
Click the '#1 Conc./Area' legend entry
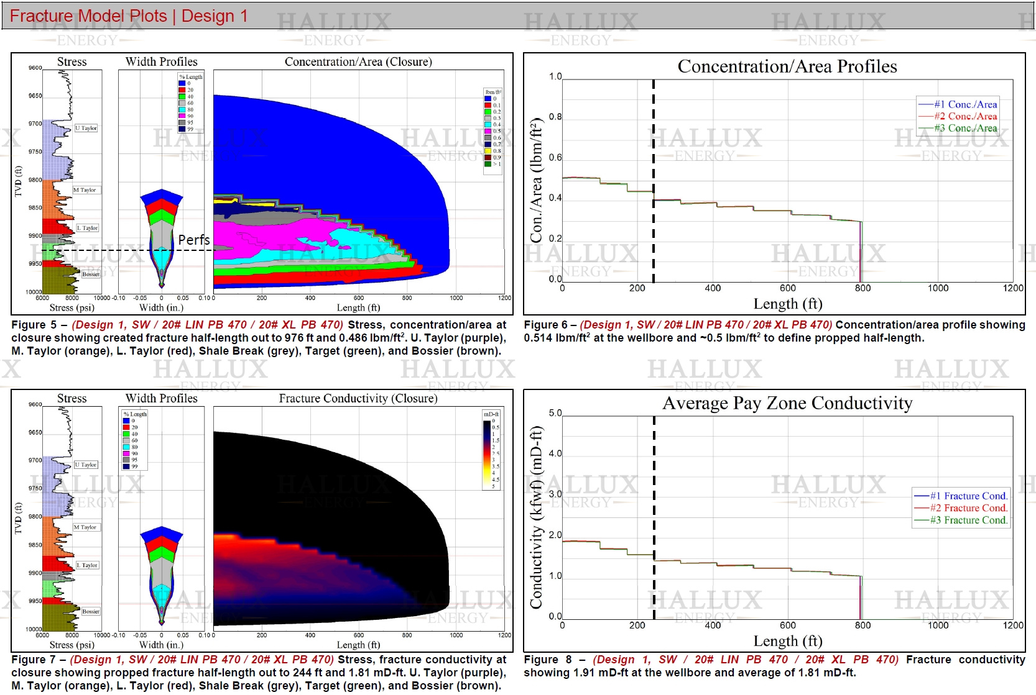pos(965,104)
